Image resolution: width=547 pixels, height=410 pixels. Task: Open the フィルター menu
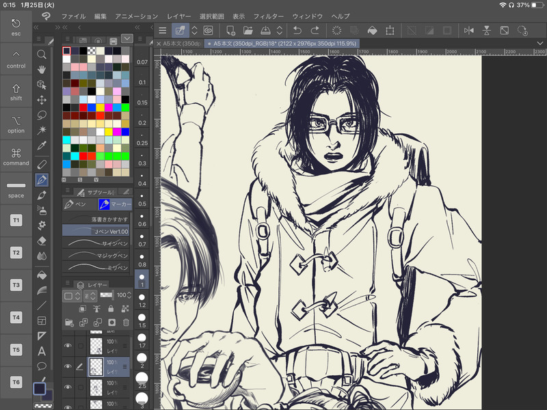[x=268, y=16]
